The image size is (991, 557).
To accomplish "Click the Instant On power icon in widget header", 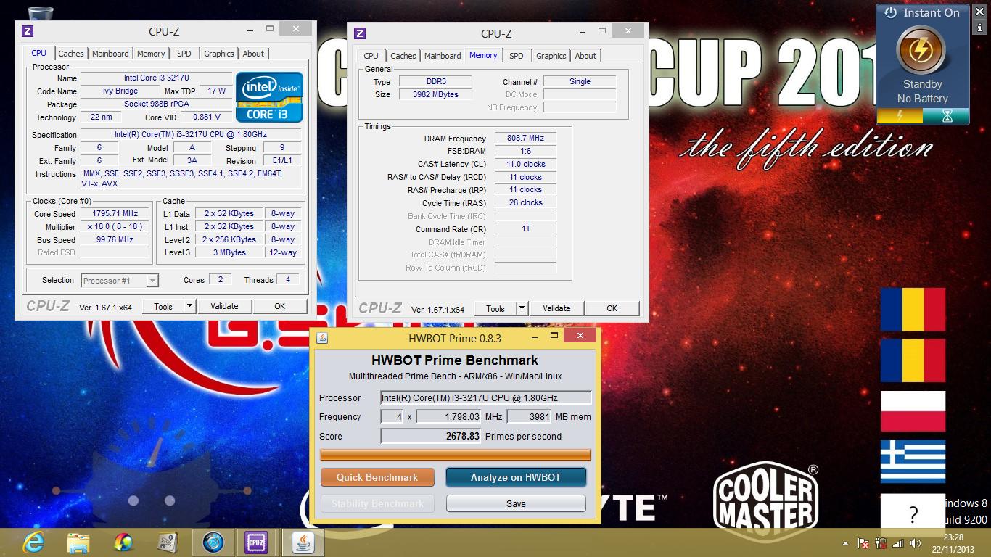I will [890, 13].
